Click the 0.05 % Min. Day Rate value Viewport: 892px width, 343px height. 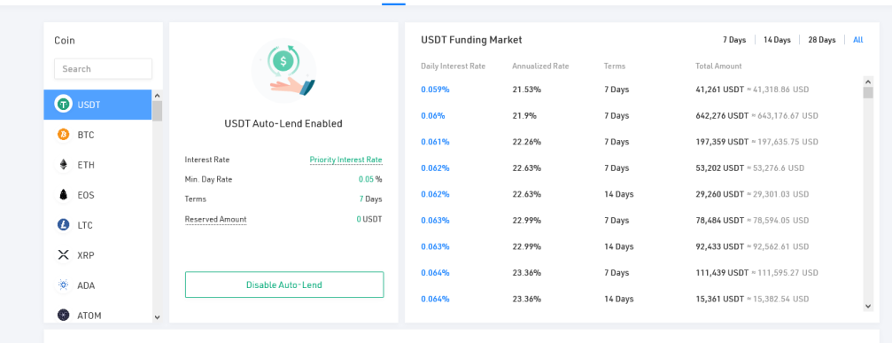click(x=370, y=179)
